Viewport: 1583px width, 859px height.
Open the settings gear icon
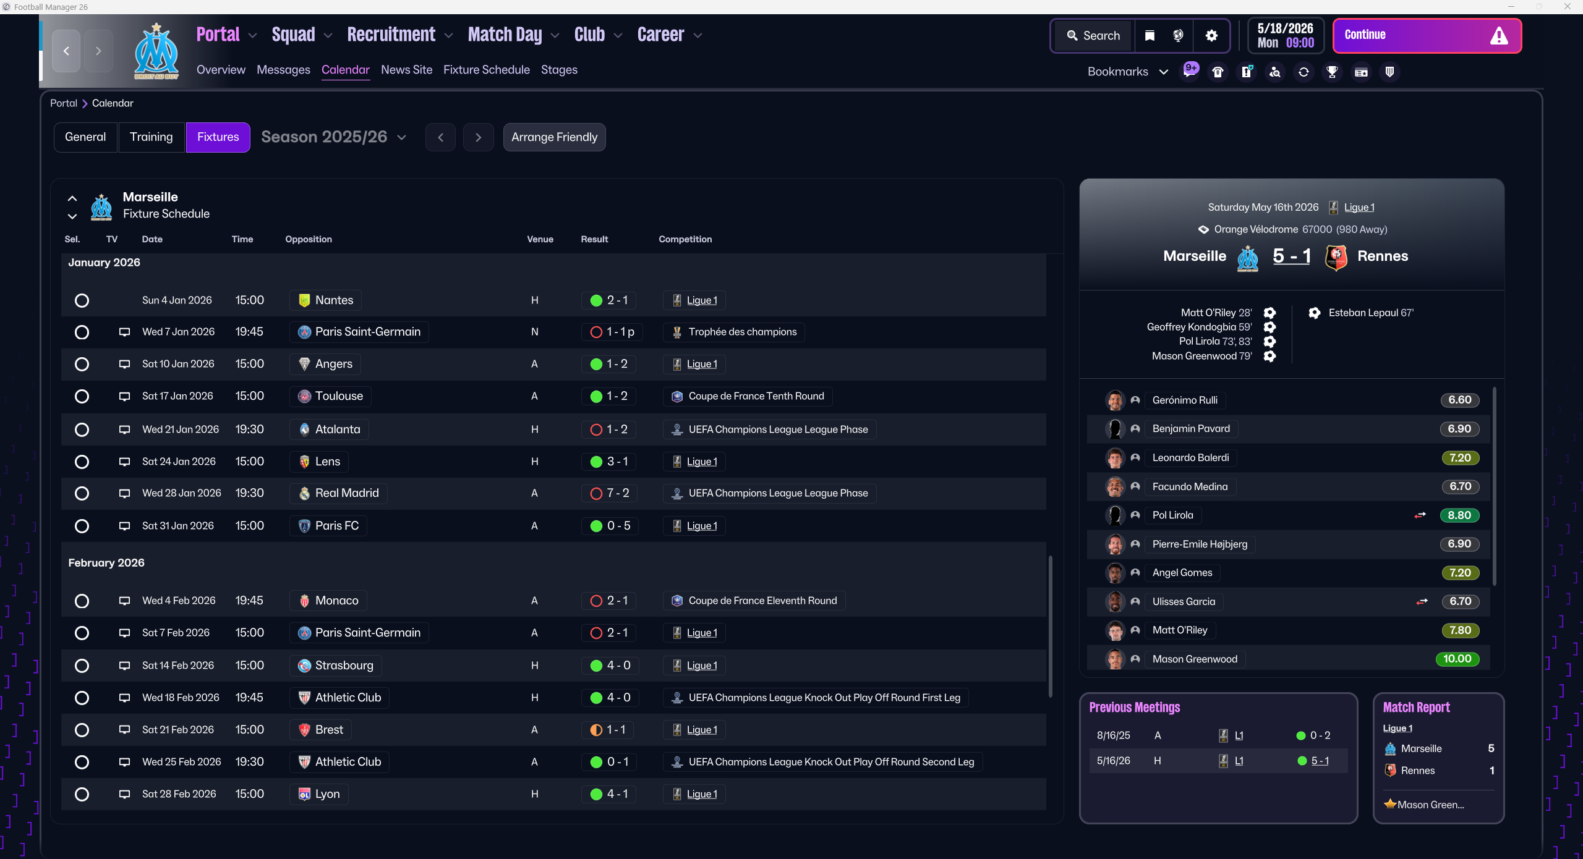click(1211, 36)
